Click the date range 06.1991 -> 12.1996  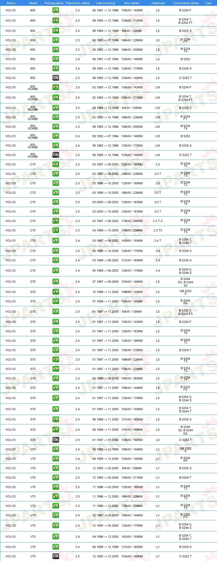105,10
